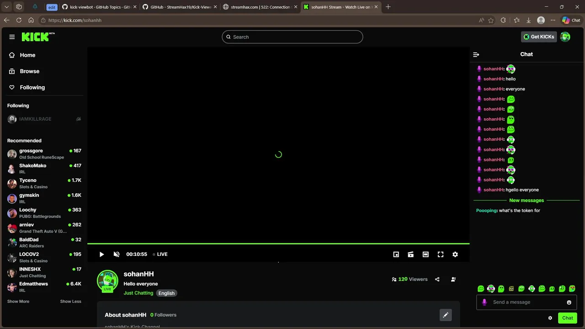Viewport: 585px width, 329px height.
Task: Open chat settings gear
Action: point(550,318)
